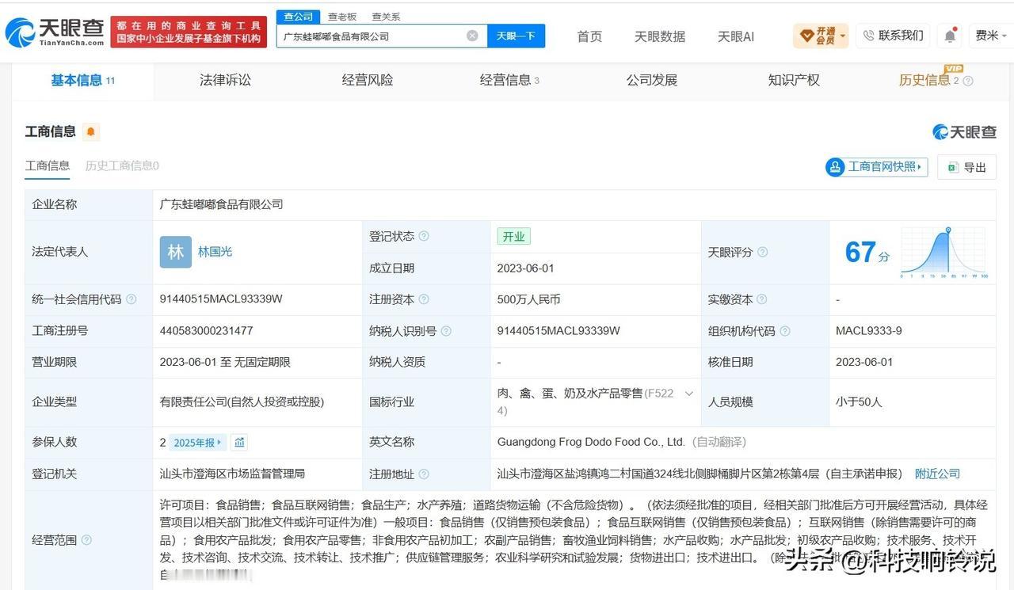Viewport: 1014px width, 590px height.
Task: Open the 2025年报 report dropdown
Action: (199, 442)
